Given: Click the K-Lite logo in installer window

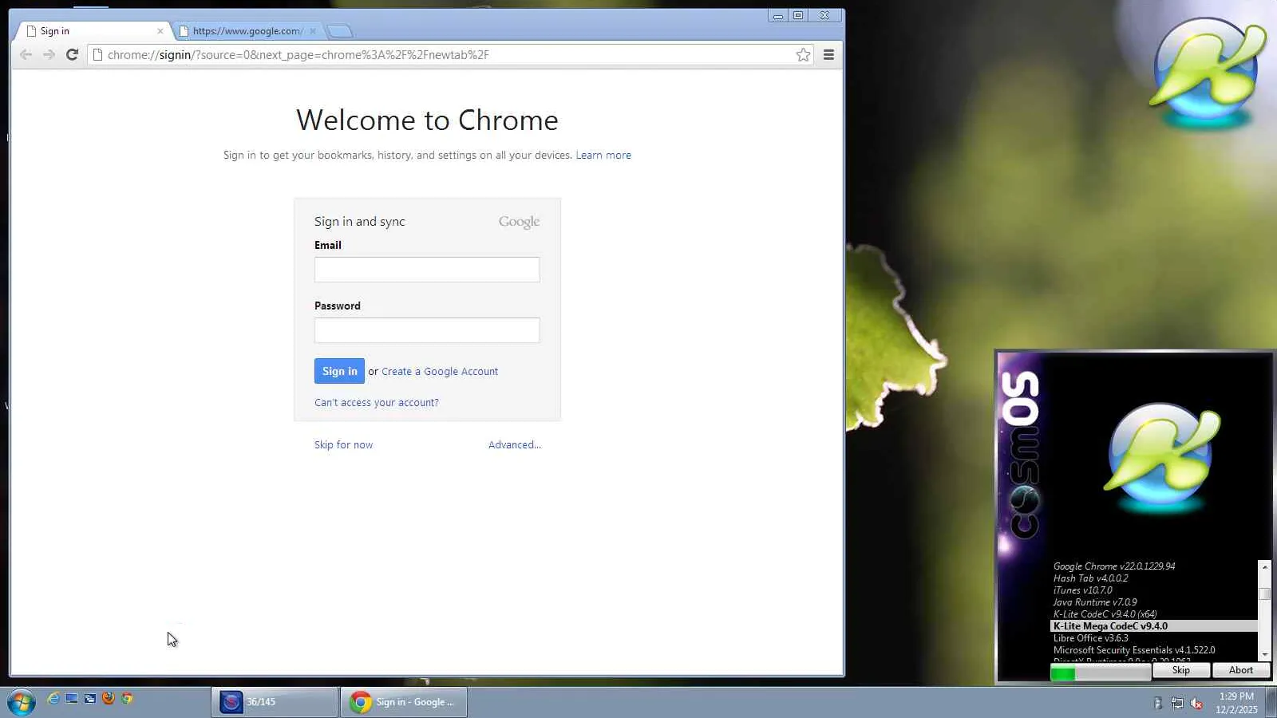Looking at the screenshot, I should pos(1162,459).
